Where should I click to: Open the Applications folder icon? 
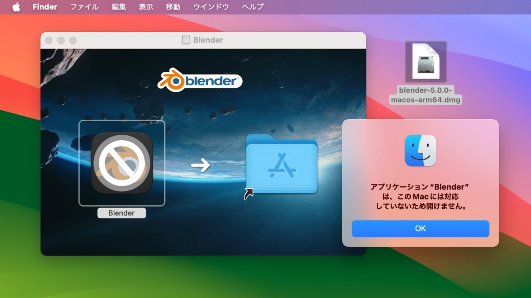click(282, 166)
